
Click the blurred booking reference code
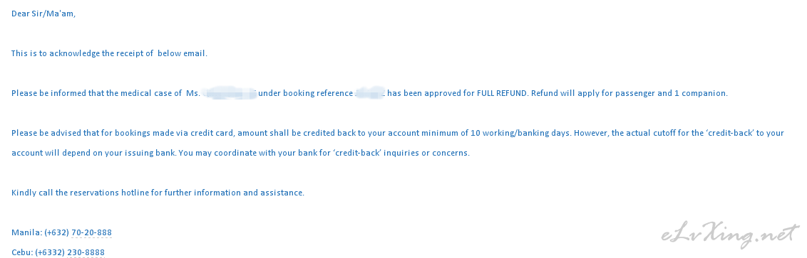point(369,93)
